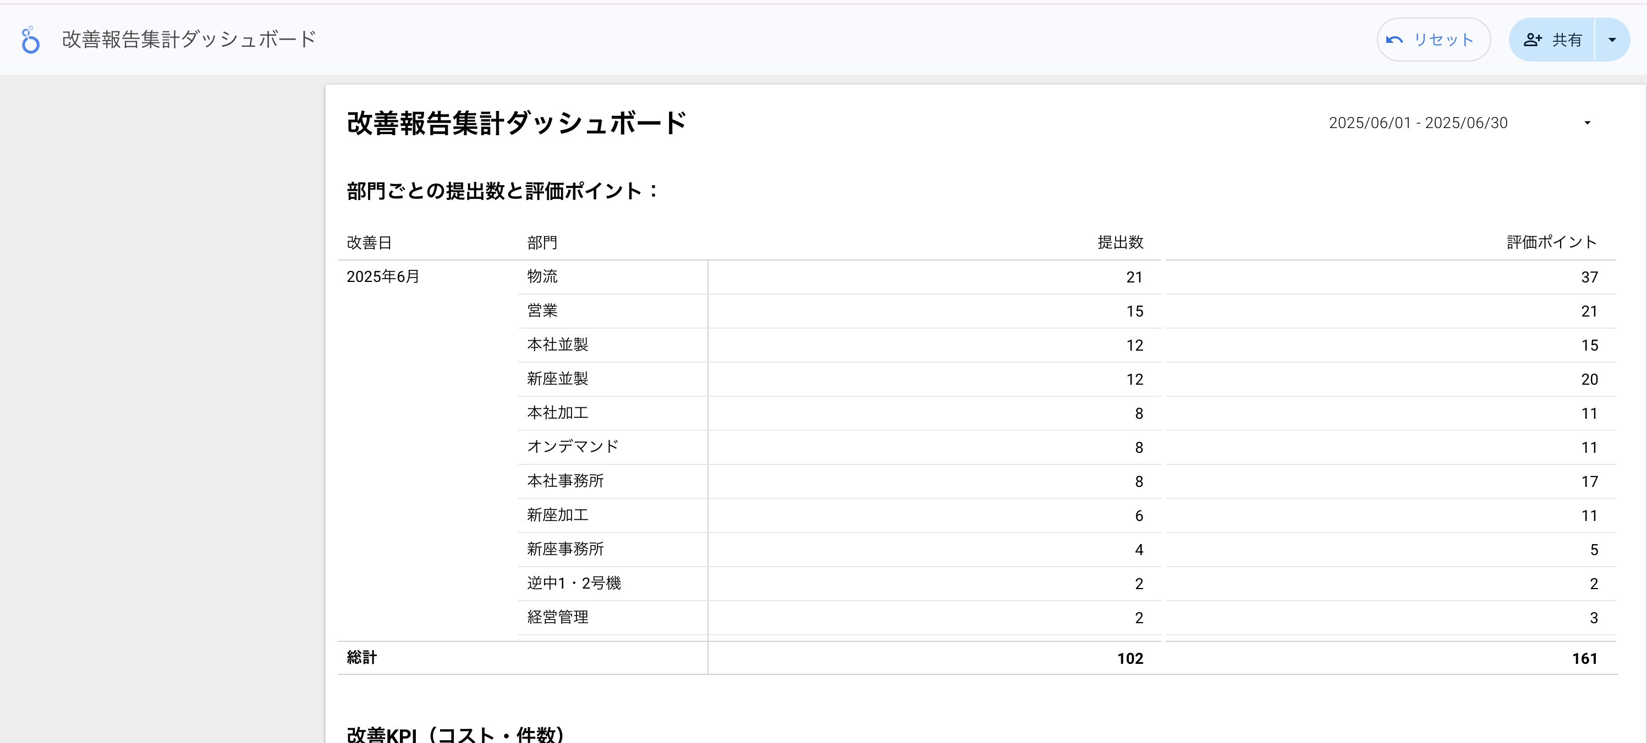1647x743 pixels.
Task: Click the dashboard title 改善報告集計ダッシュボード
Action: 517,121
